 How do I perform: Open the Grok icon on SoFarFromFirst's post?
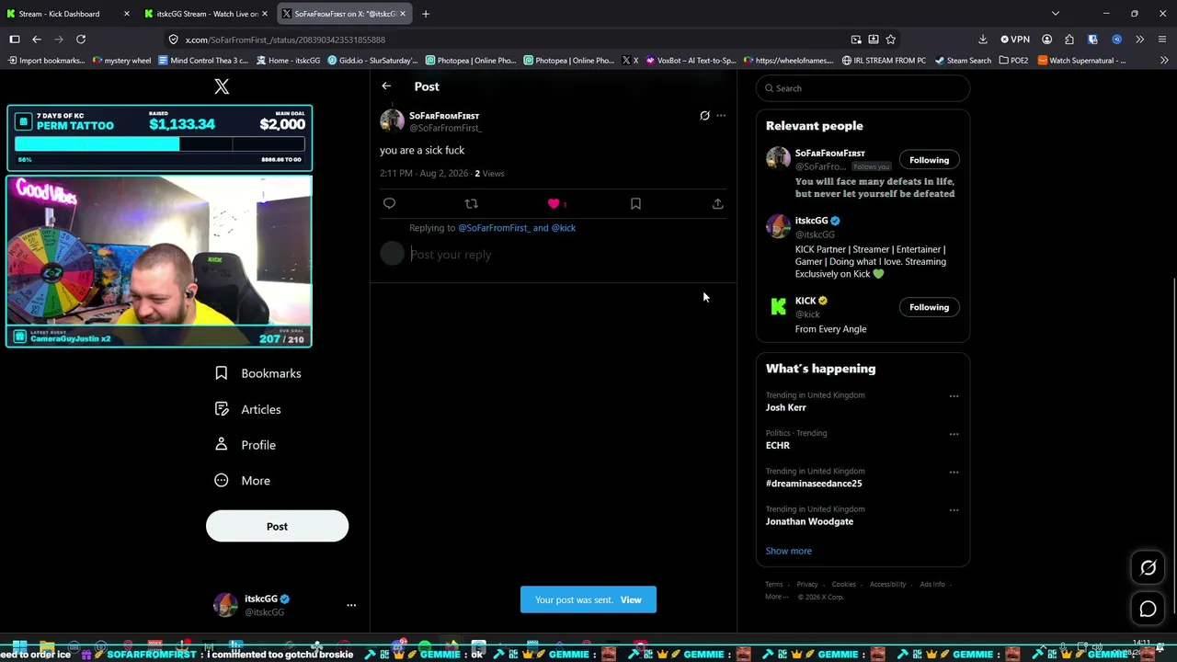(x=704, y=116)
